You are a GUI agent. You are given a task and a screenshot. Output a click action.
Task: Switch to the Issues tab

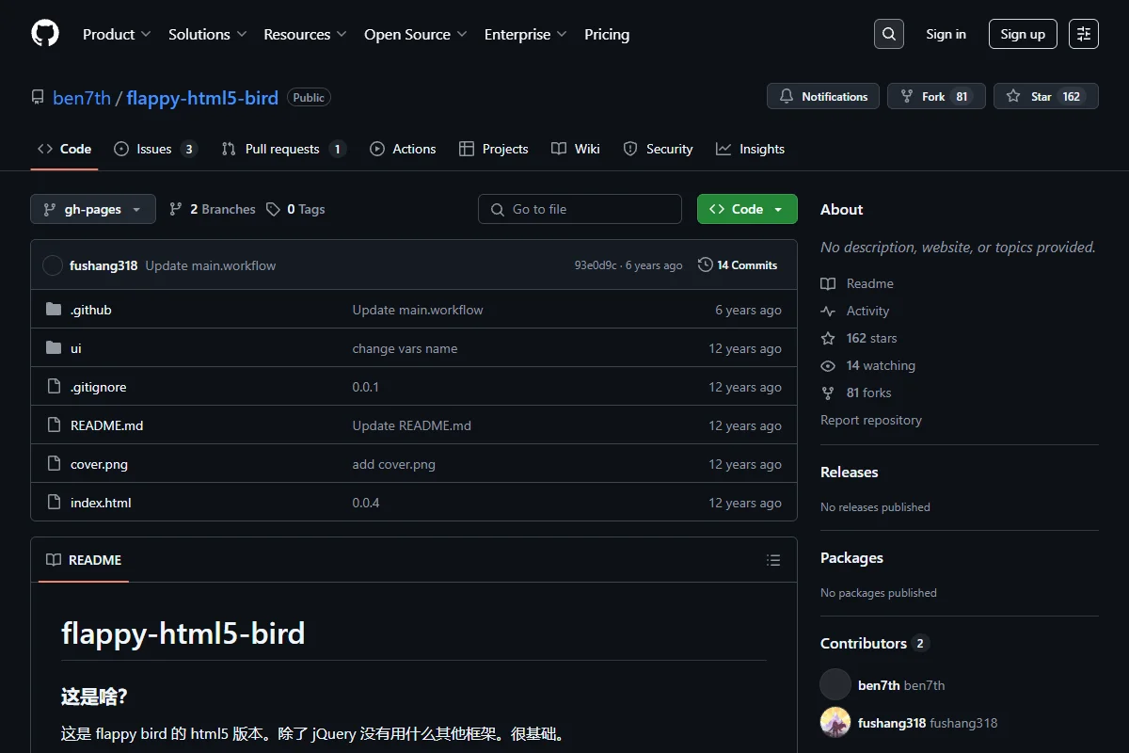tap(155, 149)
